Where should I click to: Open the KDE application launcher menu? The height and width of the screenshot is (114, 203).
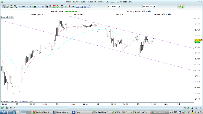(x=4, y=112)
